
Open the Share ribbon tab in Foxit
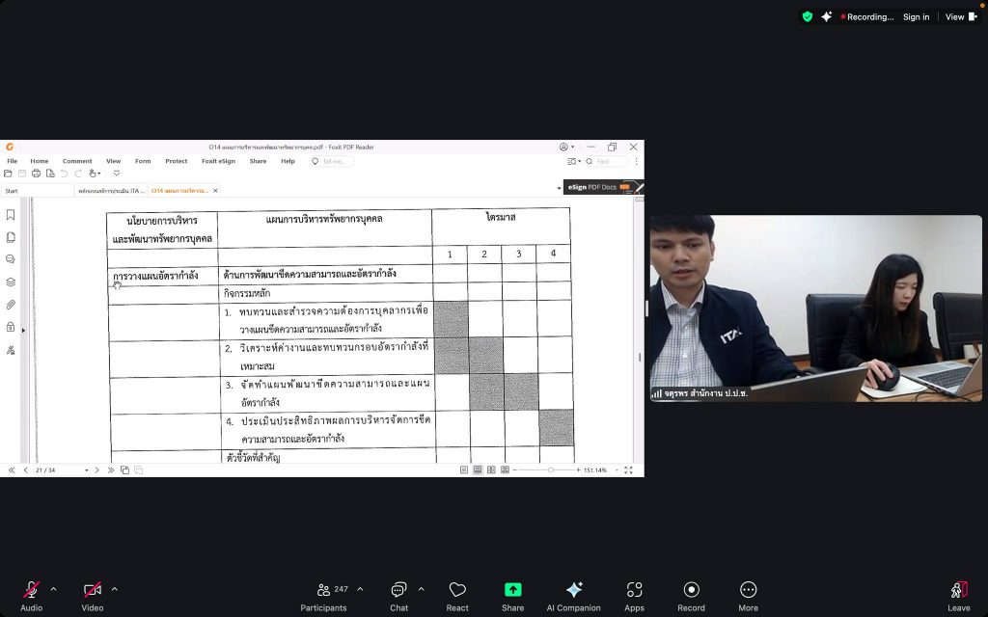coord(258,161)
